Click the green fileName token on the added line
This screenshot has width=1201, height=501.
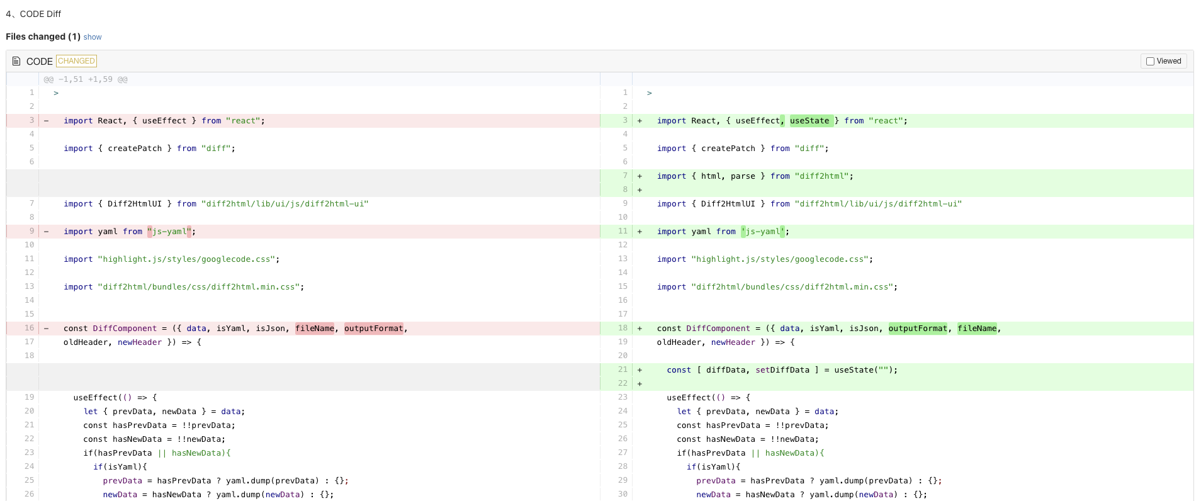977,329
